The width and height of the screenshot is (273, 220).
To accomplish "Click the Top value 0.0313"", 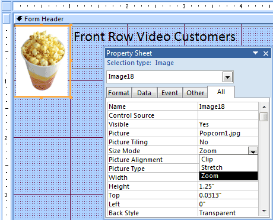I will pos(228,195).
